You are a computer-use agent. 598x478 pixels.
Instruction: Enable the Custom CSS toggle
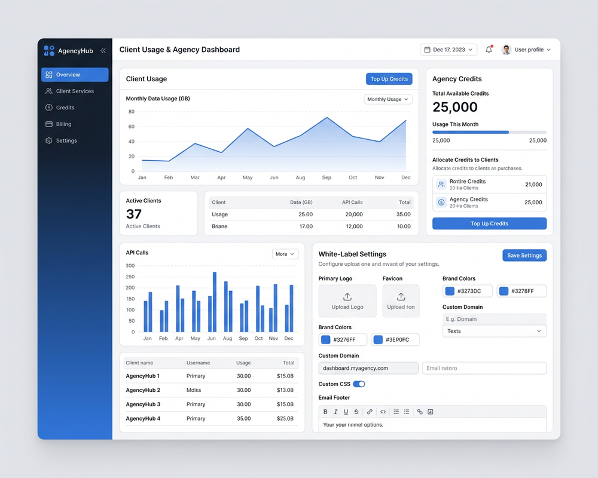359,384
